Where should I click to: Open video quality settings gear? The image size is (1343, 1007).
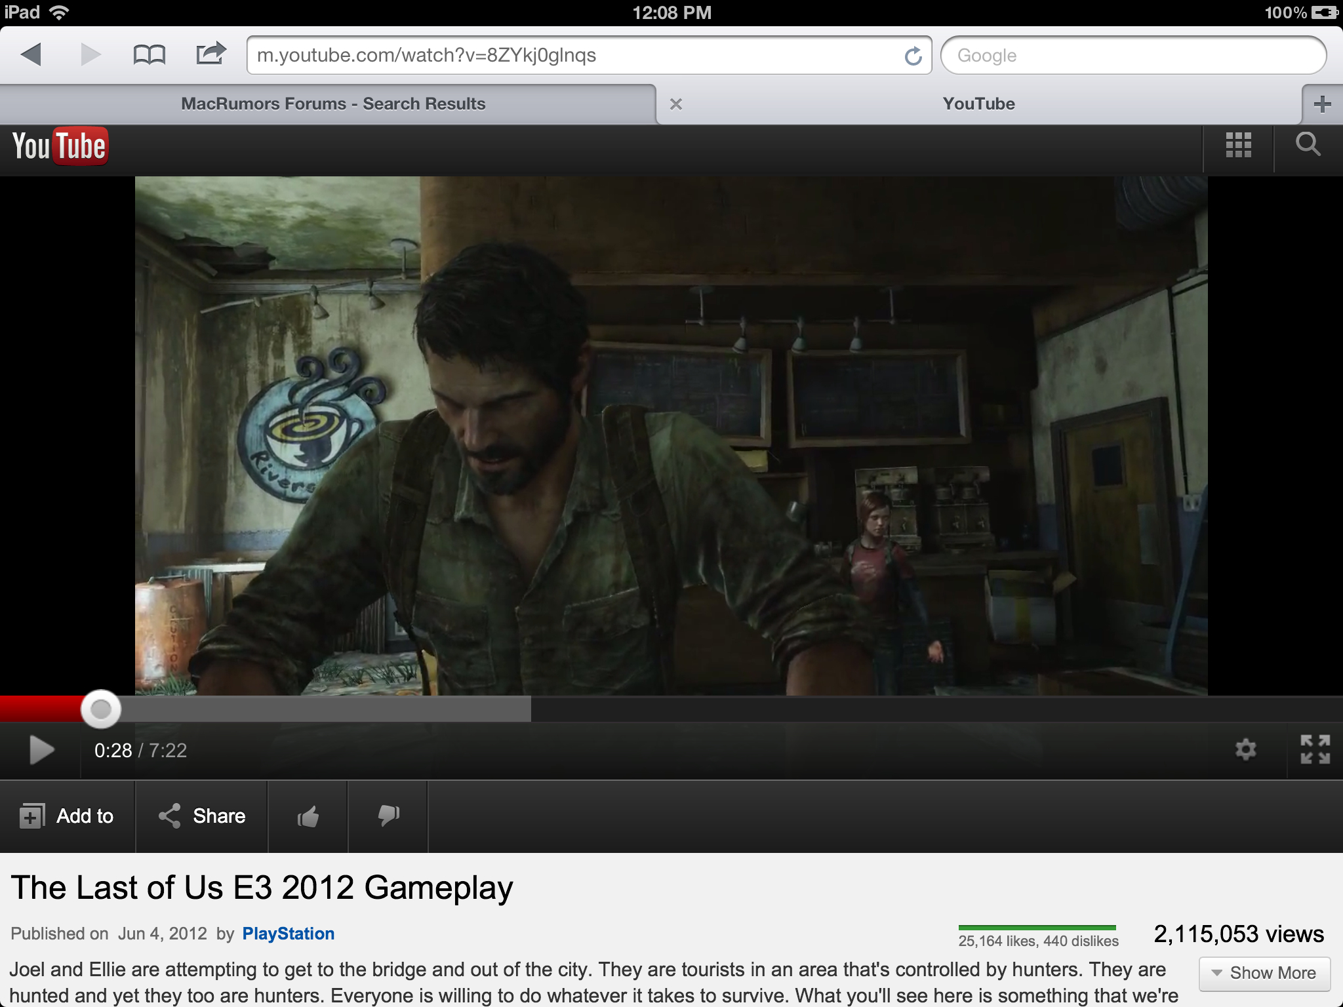(x=1245, y=749)
